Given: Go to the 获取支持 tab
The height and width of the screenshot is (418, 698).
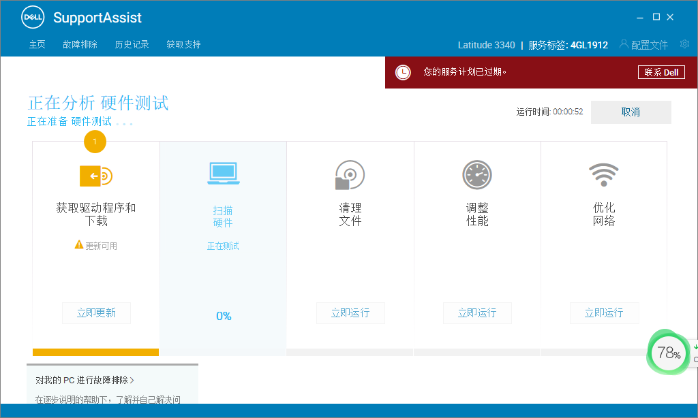Looking at the screenshot, I should [x=183, y=45].
